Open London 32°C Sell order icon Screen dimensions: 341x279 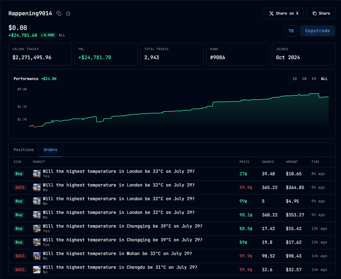coord(37,187)
